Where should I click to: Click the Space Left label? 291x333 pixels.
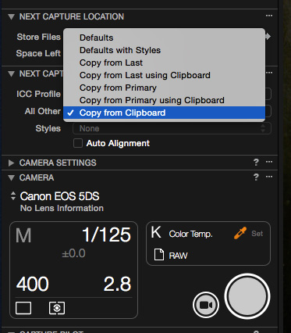[x=38, y=53]
